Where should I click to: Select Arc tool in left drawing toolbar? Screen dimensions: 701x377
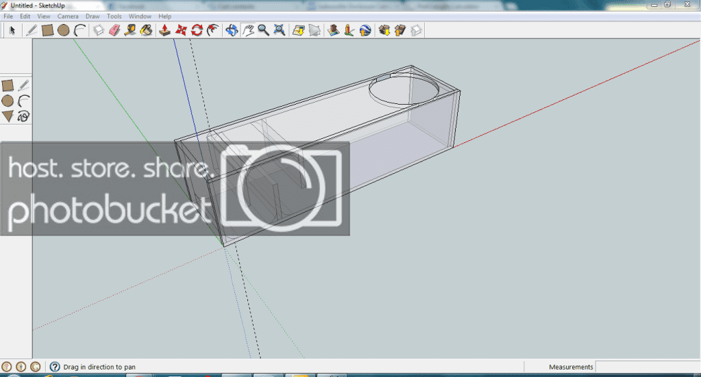pos(24,101)
